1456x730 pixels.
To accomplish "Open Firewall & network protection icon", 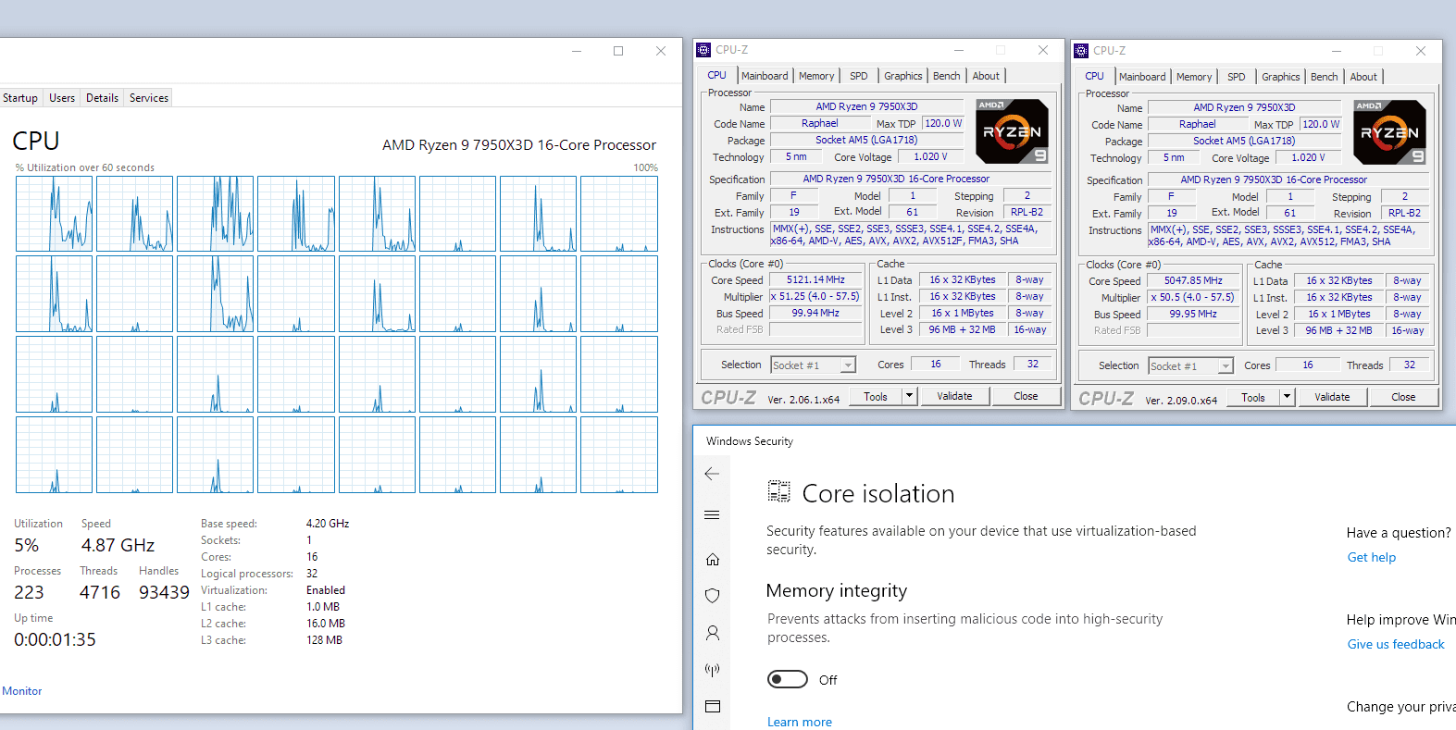I will (713, 670).
